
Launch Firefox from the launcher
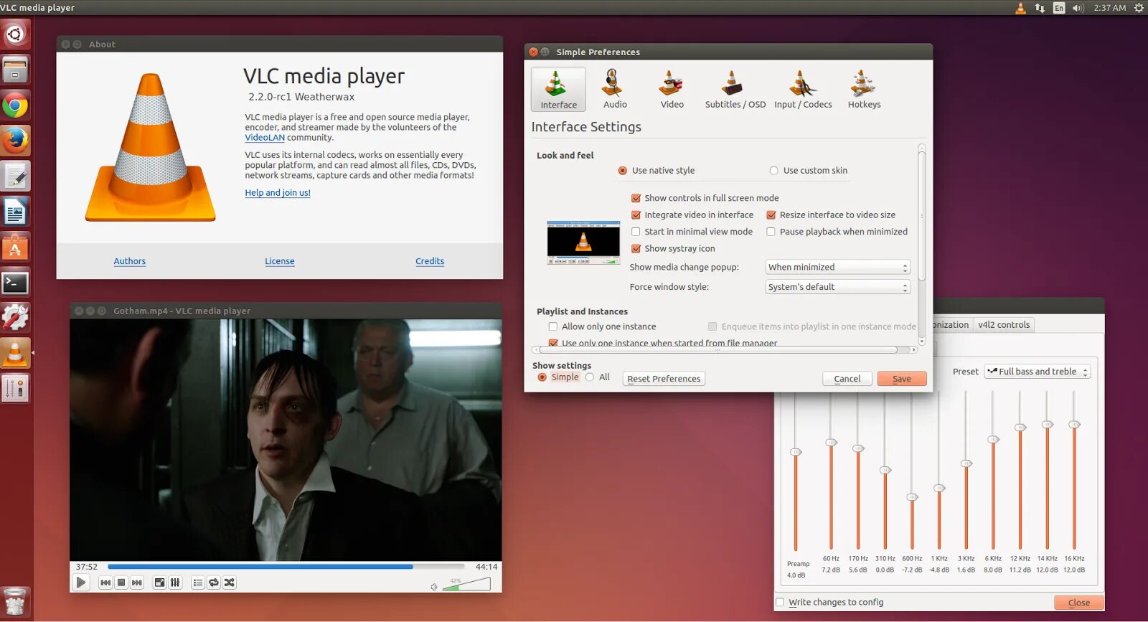[x=15, y=141]
